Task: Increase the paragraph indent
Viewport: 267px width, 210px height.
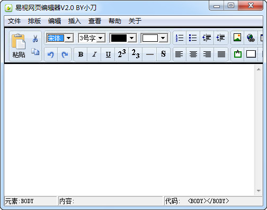Action: (x=220, y=38)
